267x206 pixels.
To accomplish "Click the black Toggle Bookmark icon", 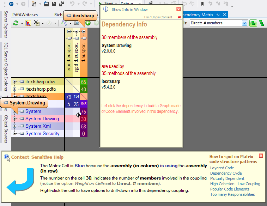I will click(202, 4).
